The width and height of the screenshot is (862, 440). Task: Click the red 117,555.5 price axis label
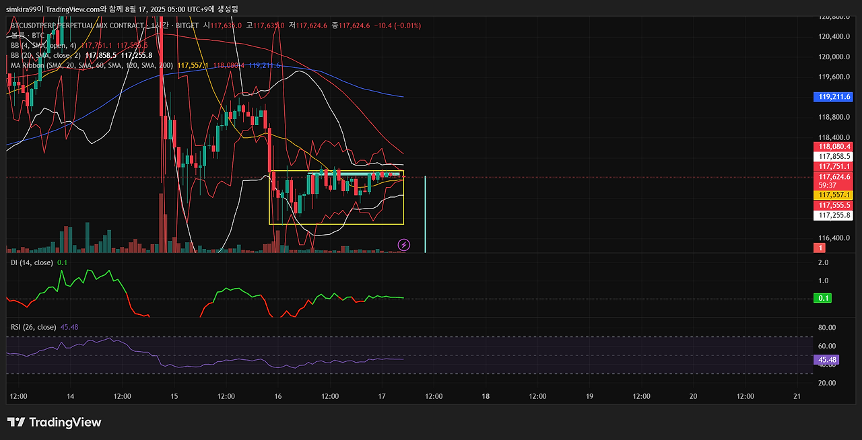pyautogui.click(x=834, y=205)
